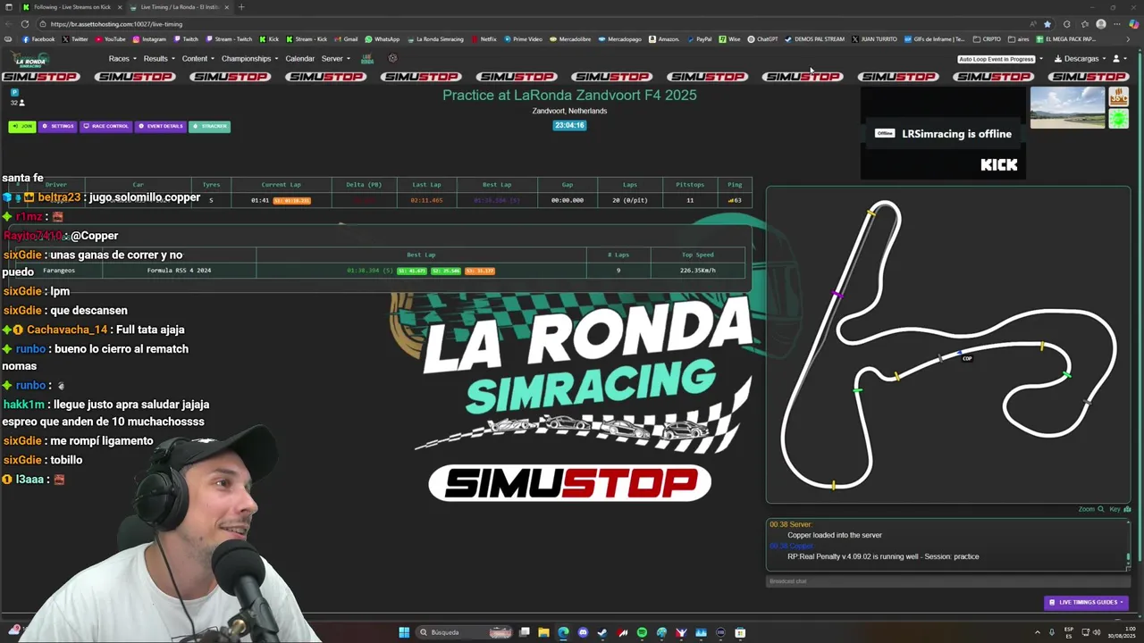Click the Broadcast chat input field
The width and height of the screenshot is (1144, 643).
[947, 581]
